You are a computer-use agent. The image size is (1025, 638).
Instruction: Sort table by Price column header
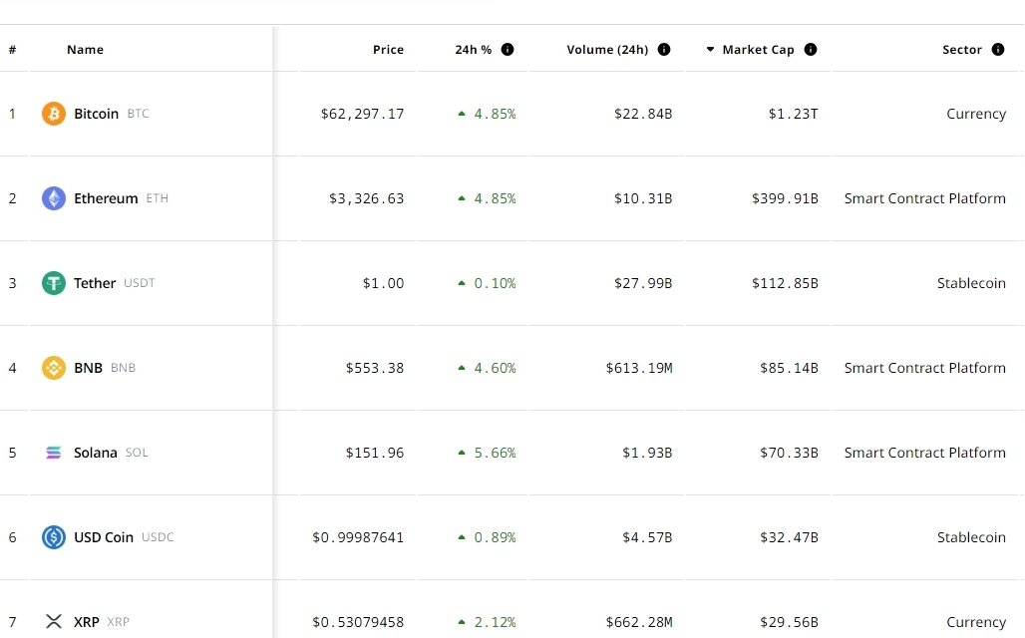coord(388,50)
